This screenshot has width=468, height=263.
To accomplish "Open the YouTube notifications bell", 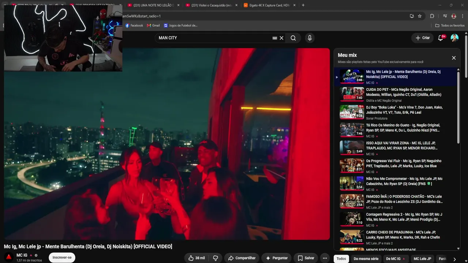I will pyautogui.click(x=441, y=38).
